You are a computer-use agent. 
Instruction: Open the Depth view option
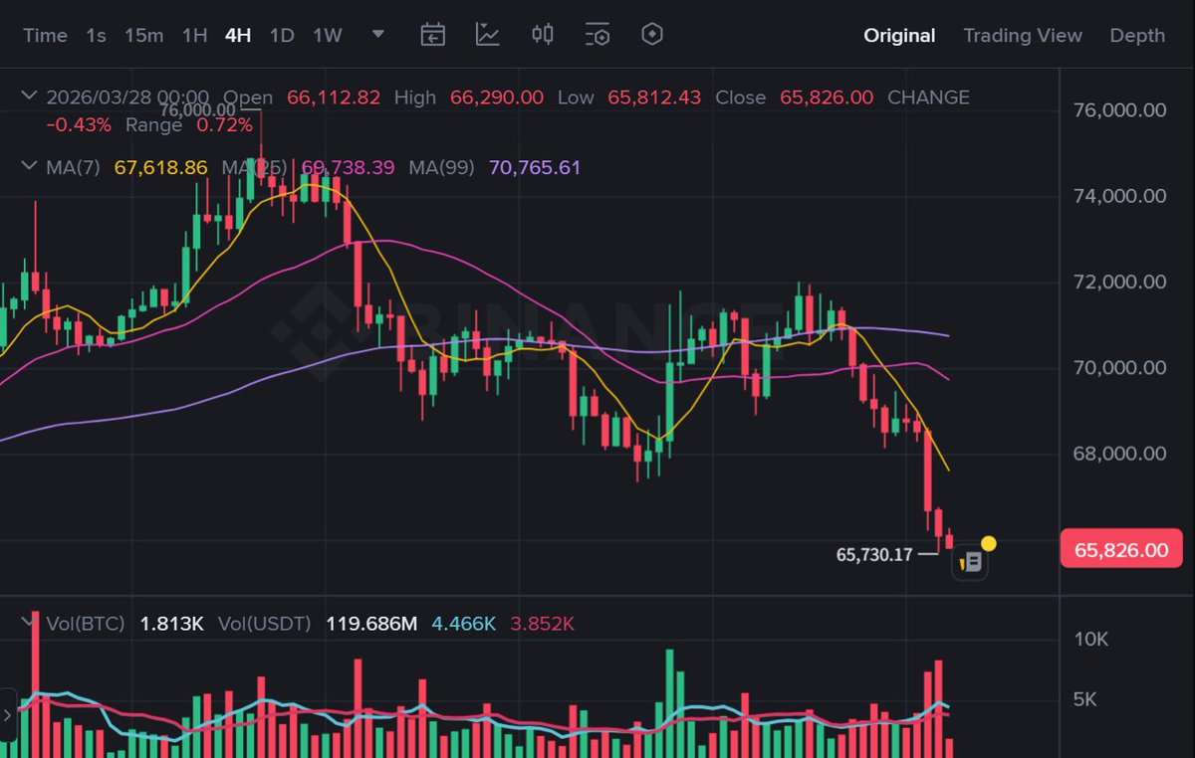point(1136,35)
